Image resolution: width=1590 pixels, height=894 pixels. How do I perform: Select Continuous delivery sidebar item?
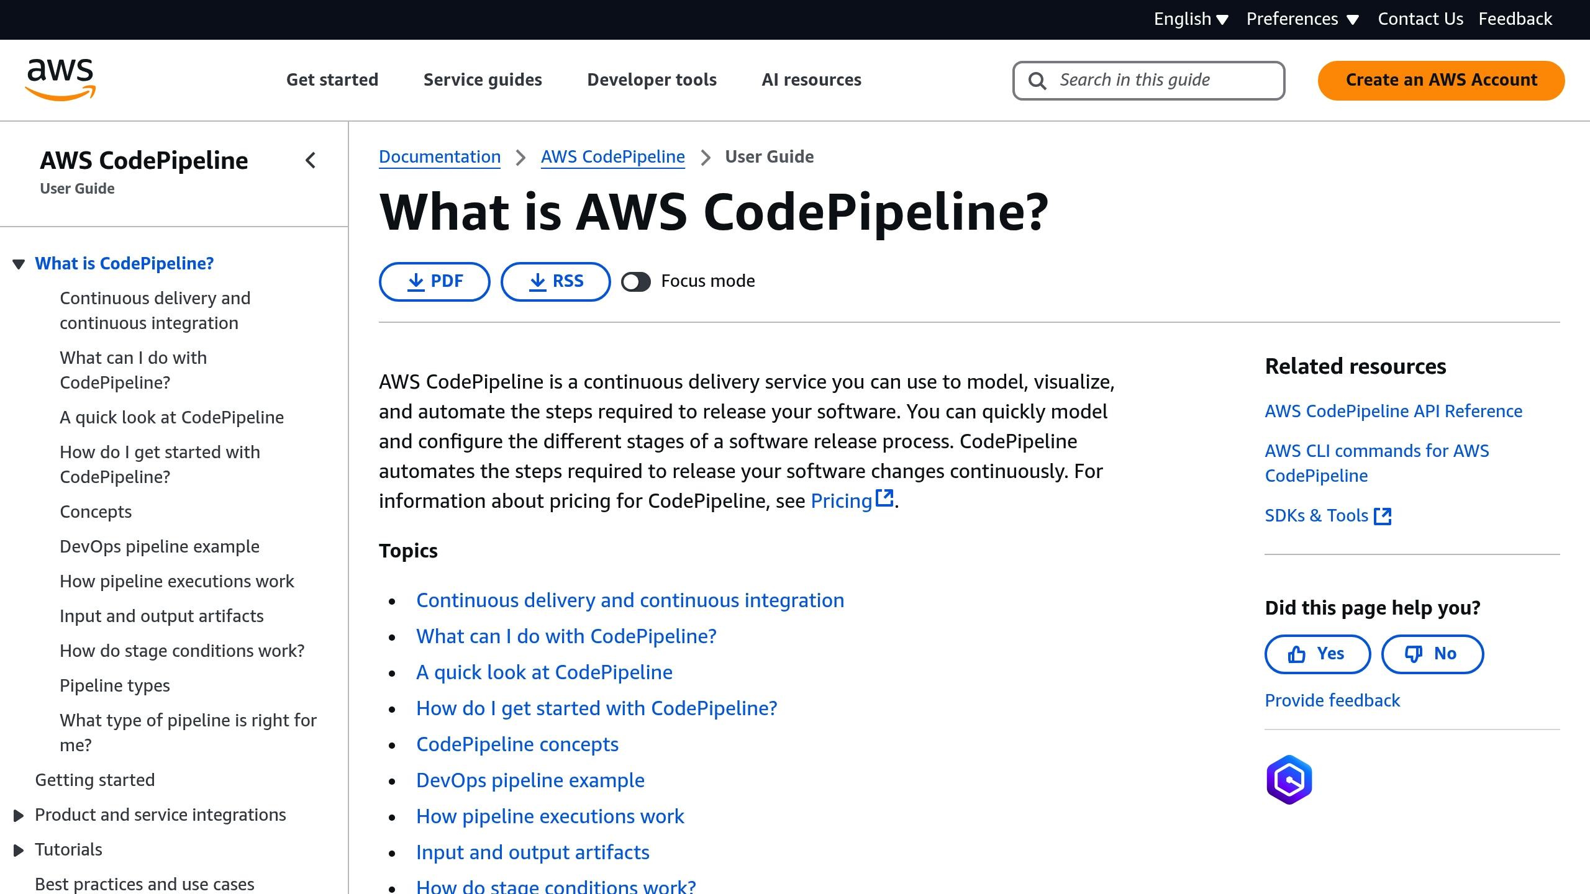(155, 311)
